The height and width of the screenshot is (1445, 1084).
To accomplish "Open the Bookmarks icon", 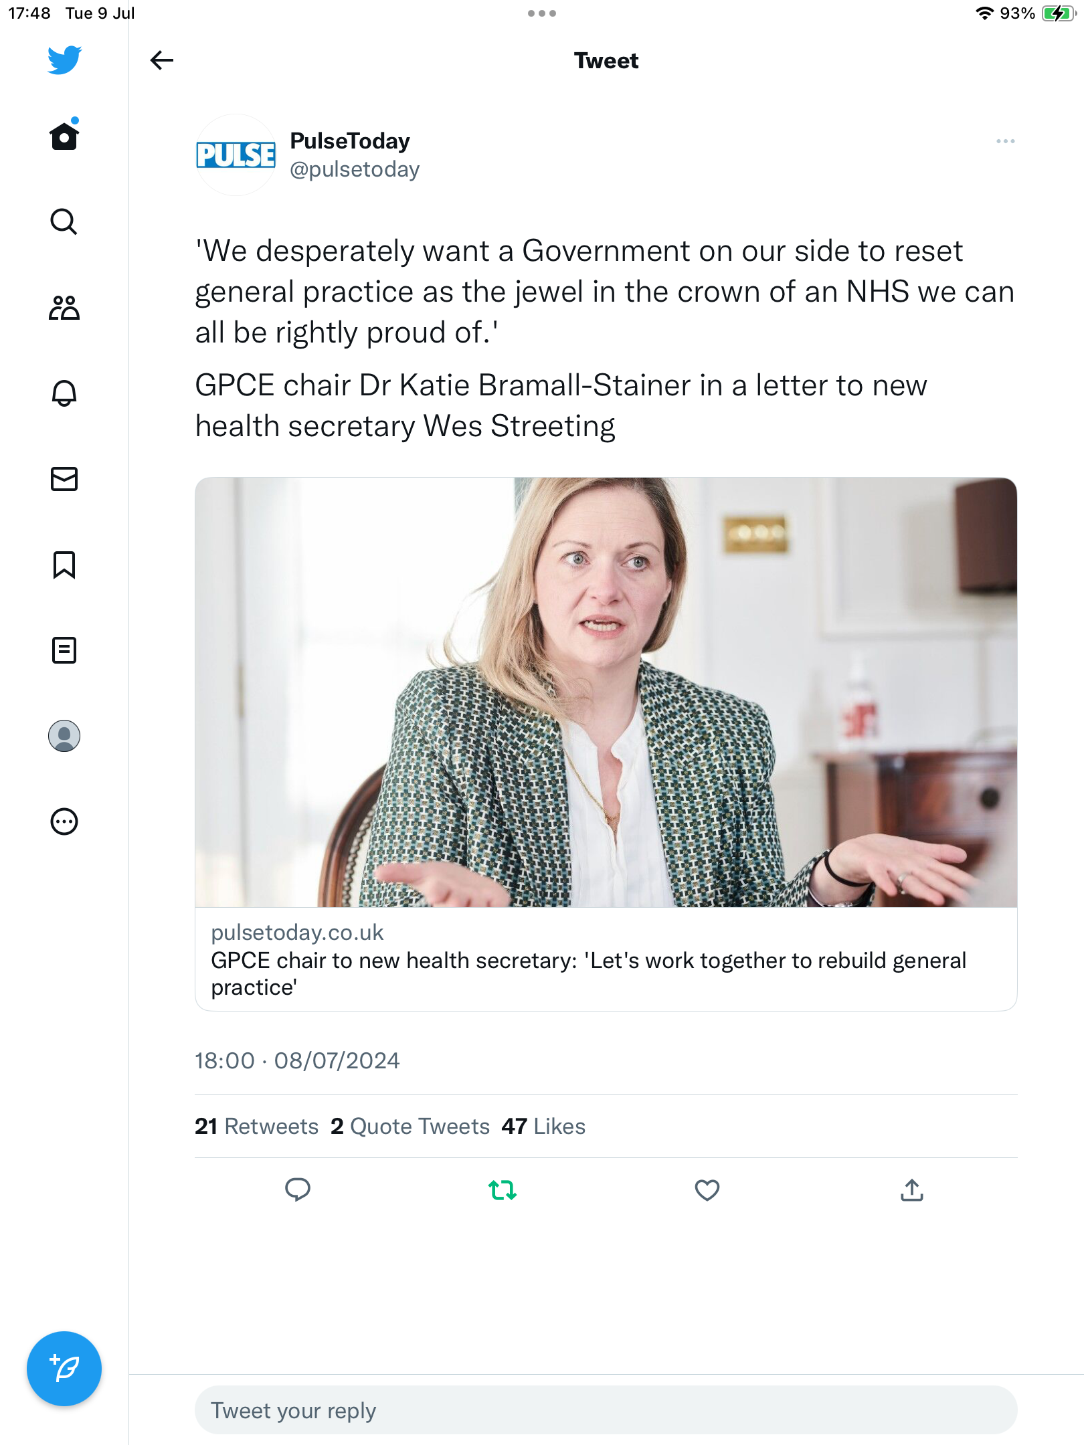I will pyautogui.click(x=64, y=565).
